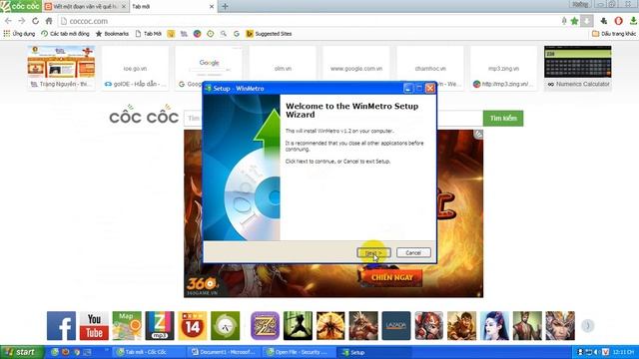This screenshot has height=359, width=639.
Task: Click the magnifier bookmark icon
Action: [224, 34]
